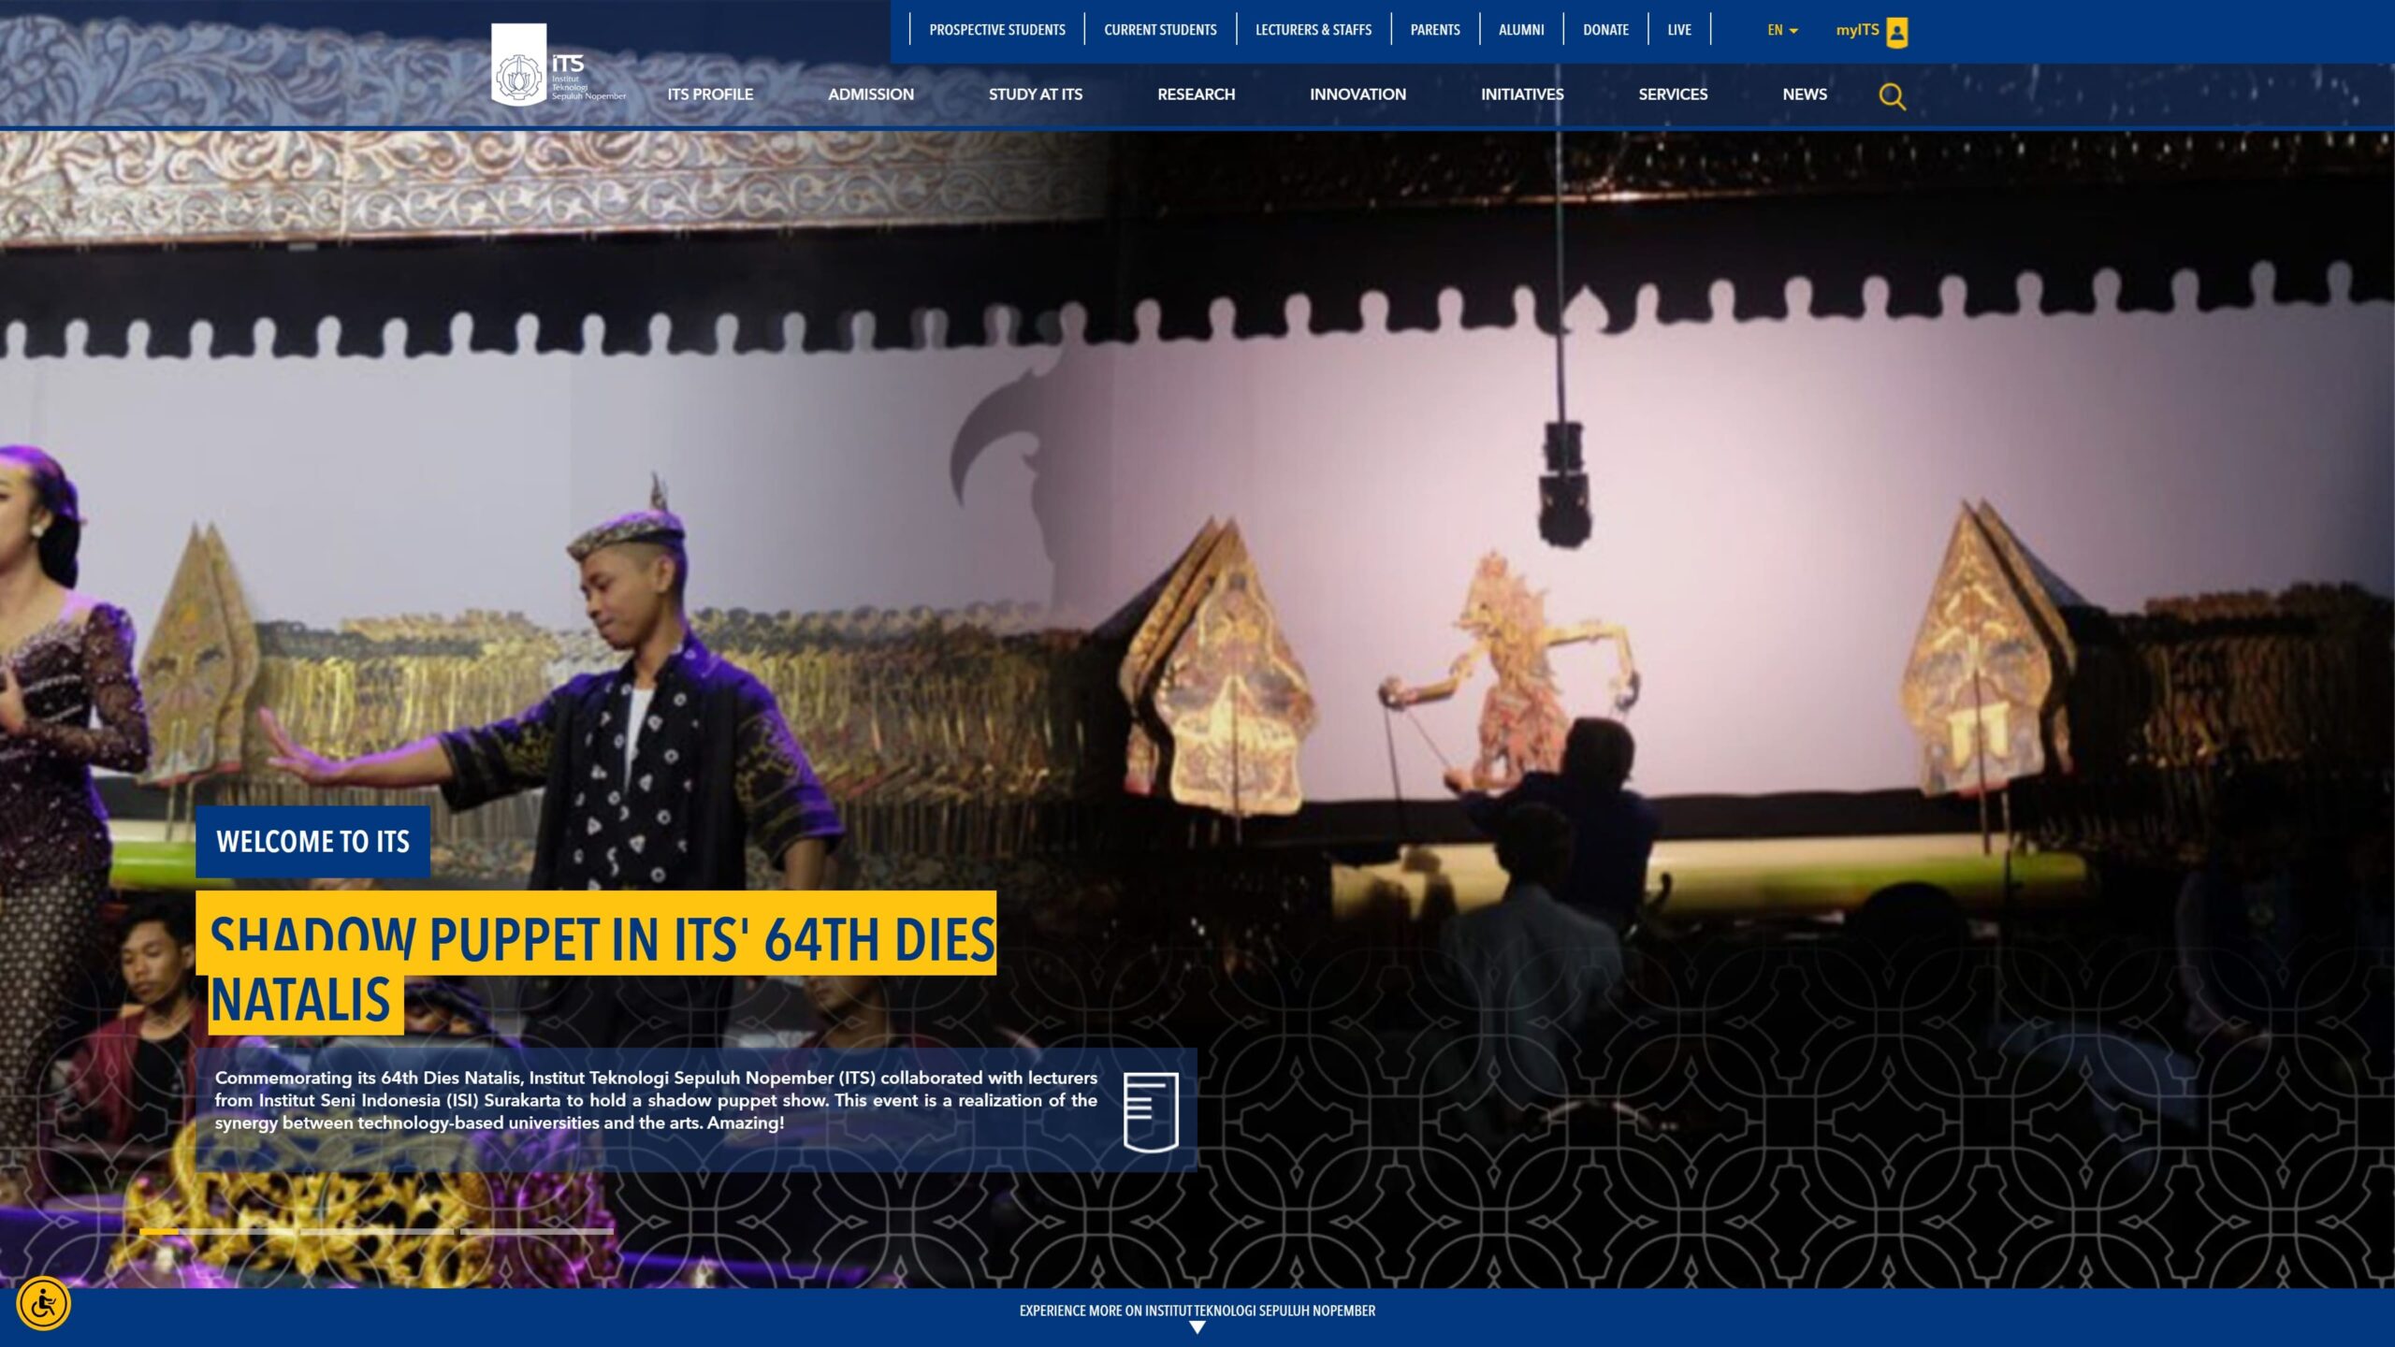
Task: Expand ITS PROFILE navigation menu item
Action: coord(709,94)
